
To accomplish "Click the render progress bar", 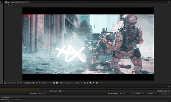I will [85, 89].
